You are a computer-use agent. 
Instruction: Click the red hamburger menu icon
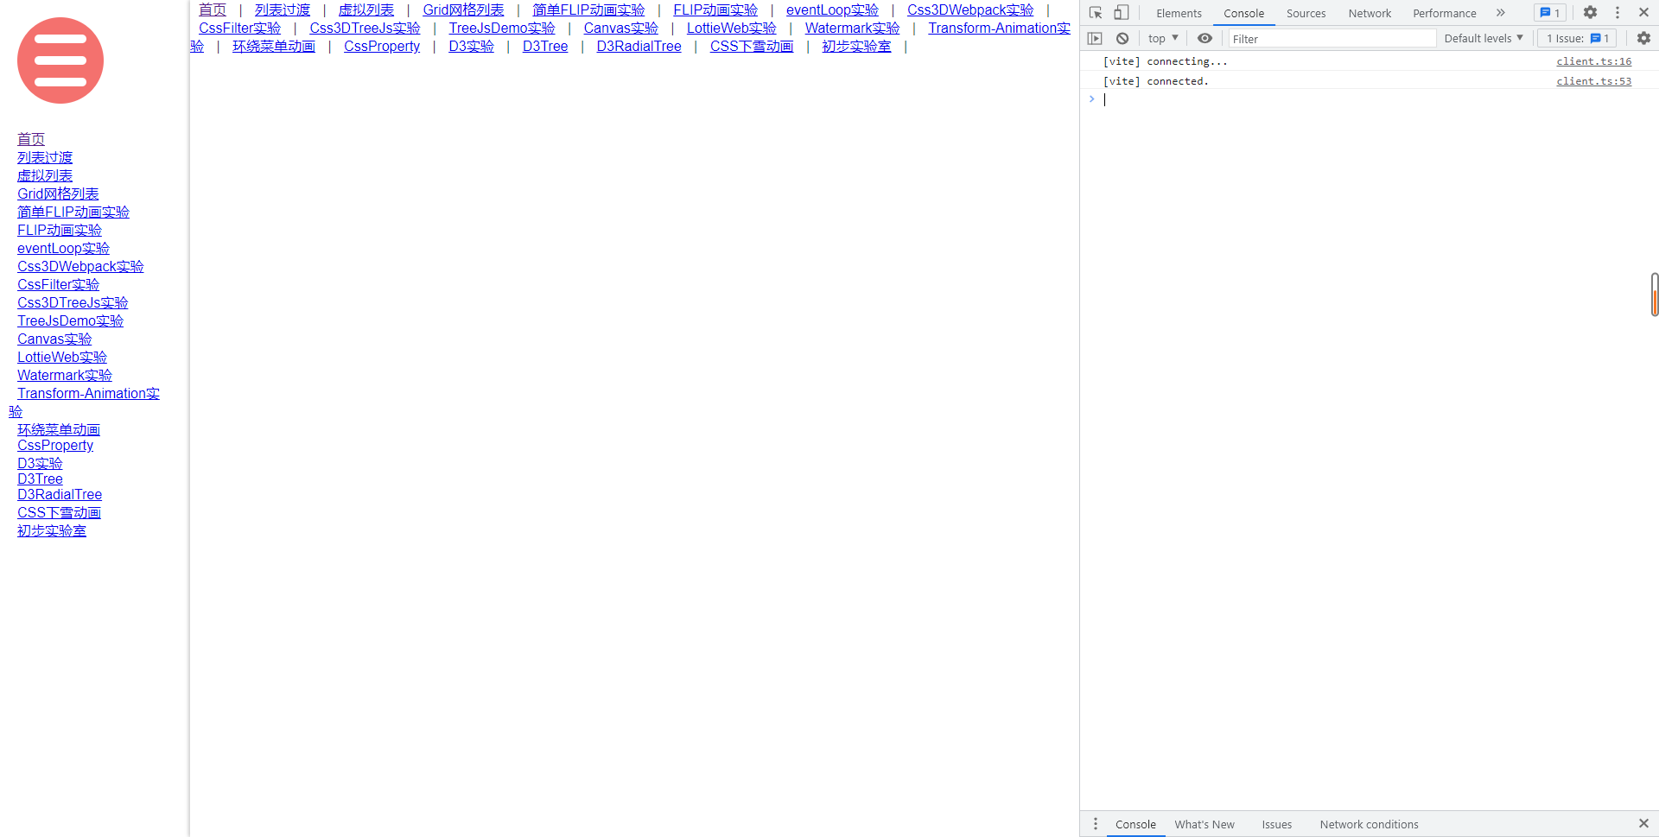[60, 60]
